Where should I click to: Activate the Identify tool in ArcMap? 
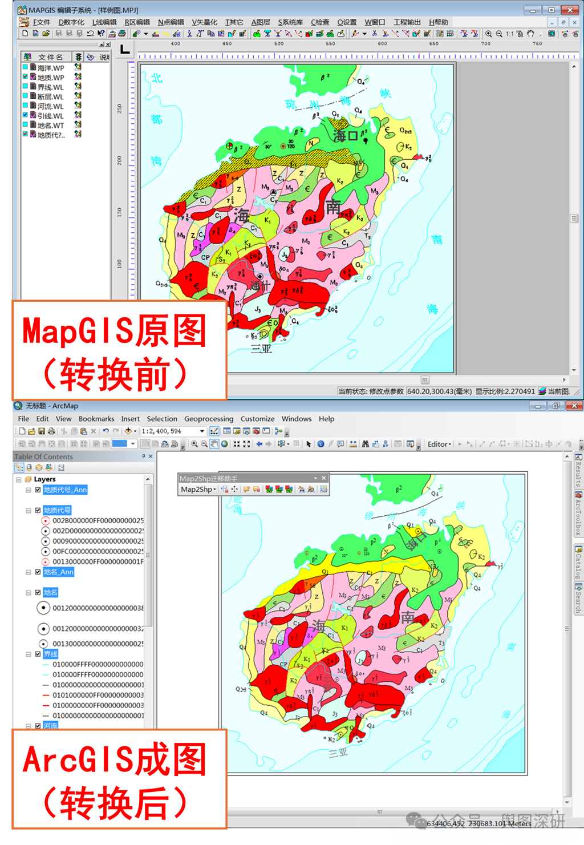(x=321, y=444)
